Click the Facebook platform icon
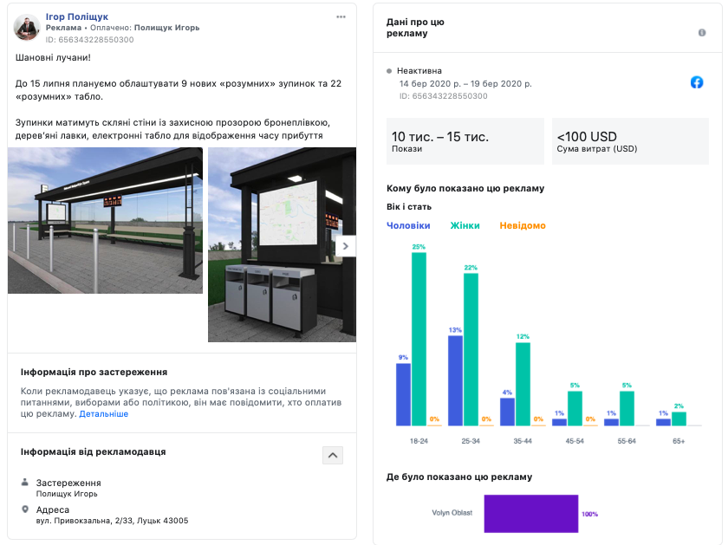Screen dimensions: 728x545 (x=697, y=82)
